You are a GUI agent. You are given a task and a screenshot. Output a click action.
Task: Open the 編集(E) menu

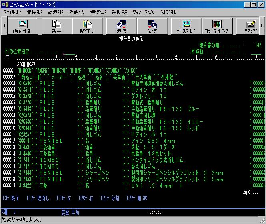click(x=34, y=12)
